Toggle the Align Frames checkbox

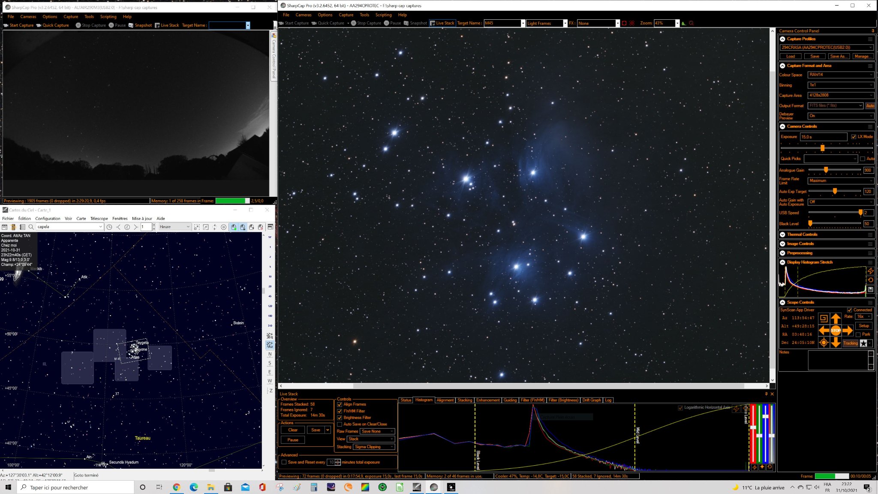coord(340,404)
